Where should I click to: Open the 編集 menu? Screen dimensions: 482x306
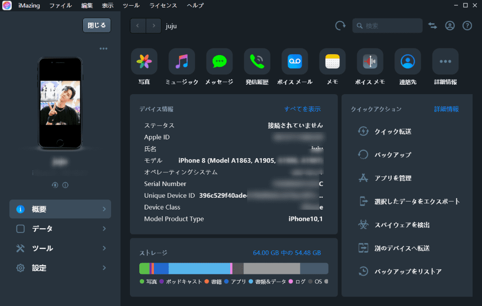[x=87, y=6]
